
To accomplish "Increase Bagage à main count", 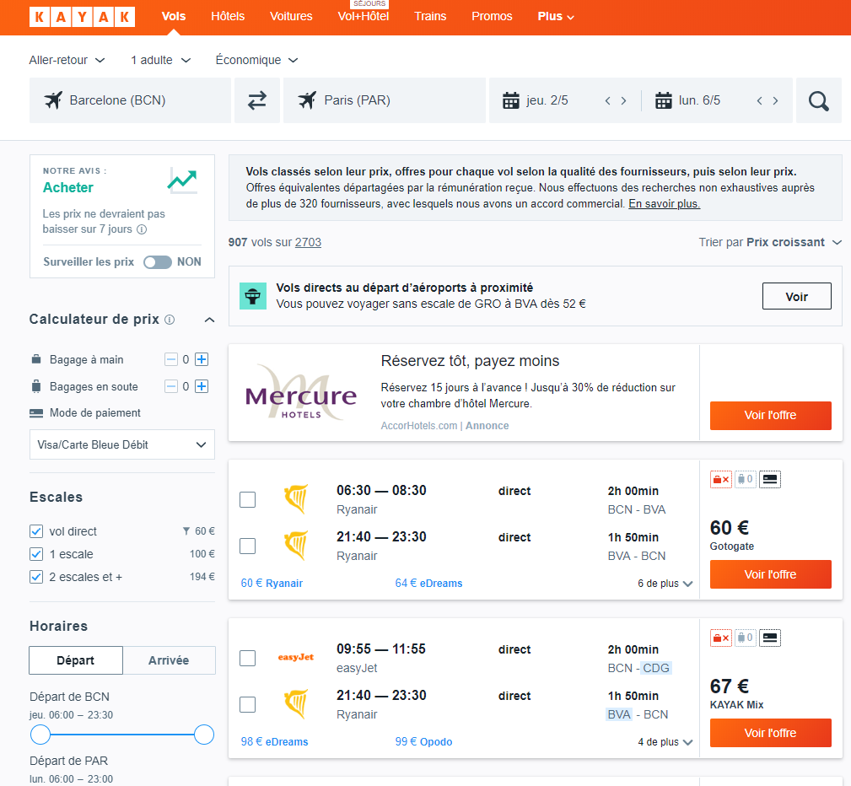I will tap(202, 359).
